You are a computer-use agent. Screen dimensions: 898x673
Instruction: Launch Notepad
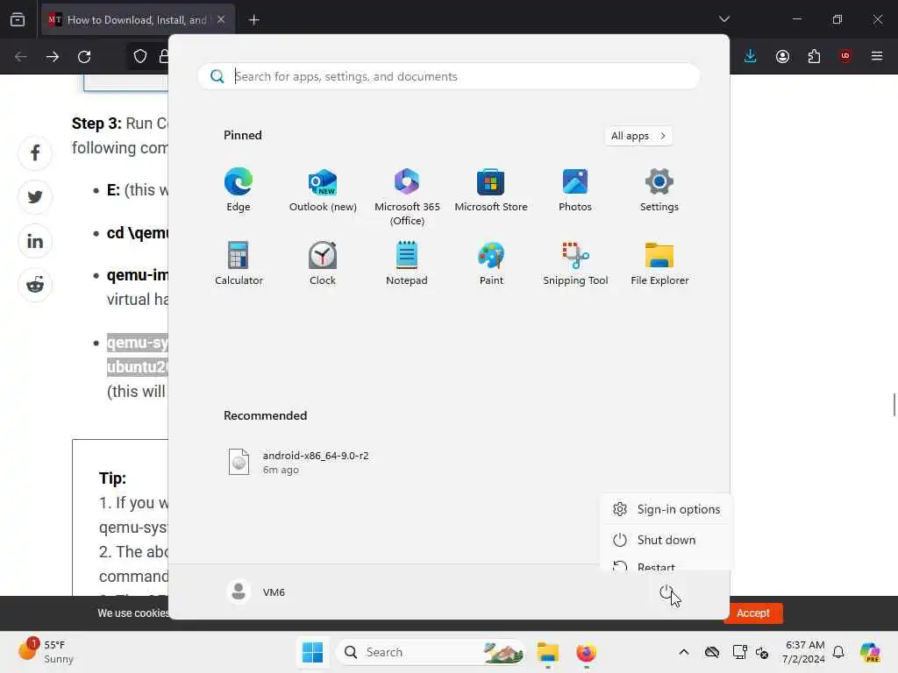tap(407, 263)
